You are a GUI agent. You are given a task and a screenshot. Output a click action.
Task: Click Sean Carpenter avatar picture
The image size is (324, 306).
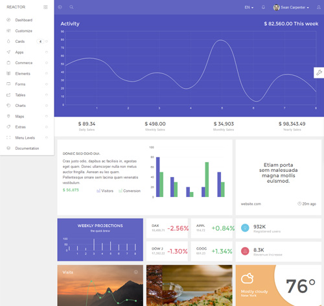(276, 7)
